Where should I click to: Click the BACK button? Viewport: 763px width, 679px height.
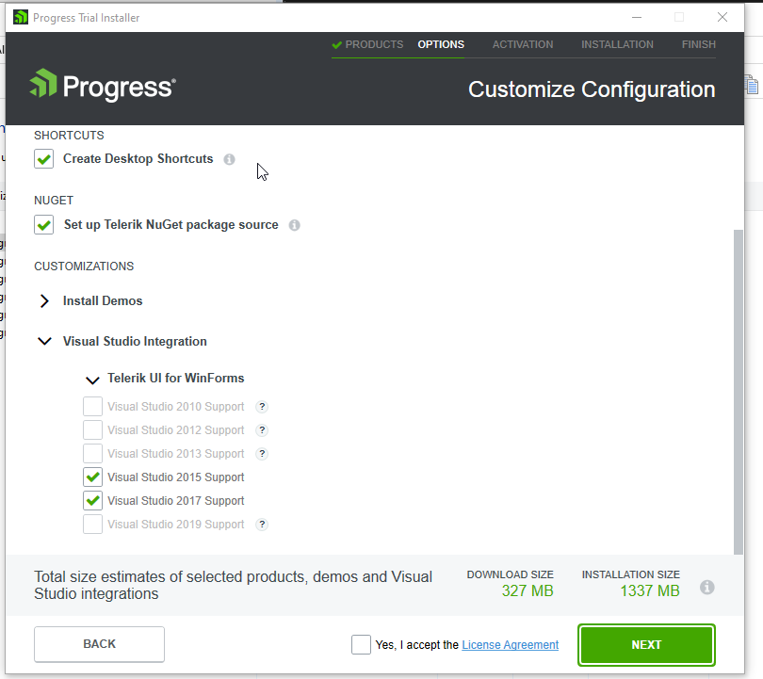coord(99,644)
